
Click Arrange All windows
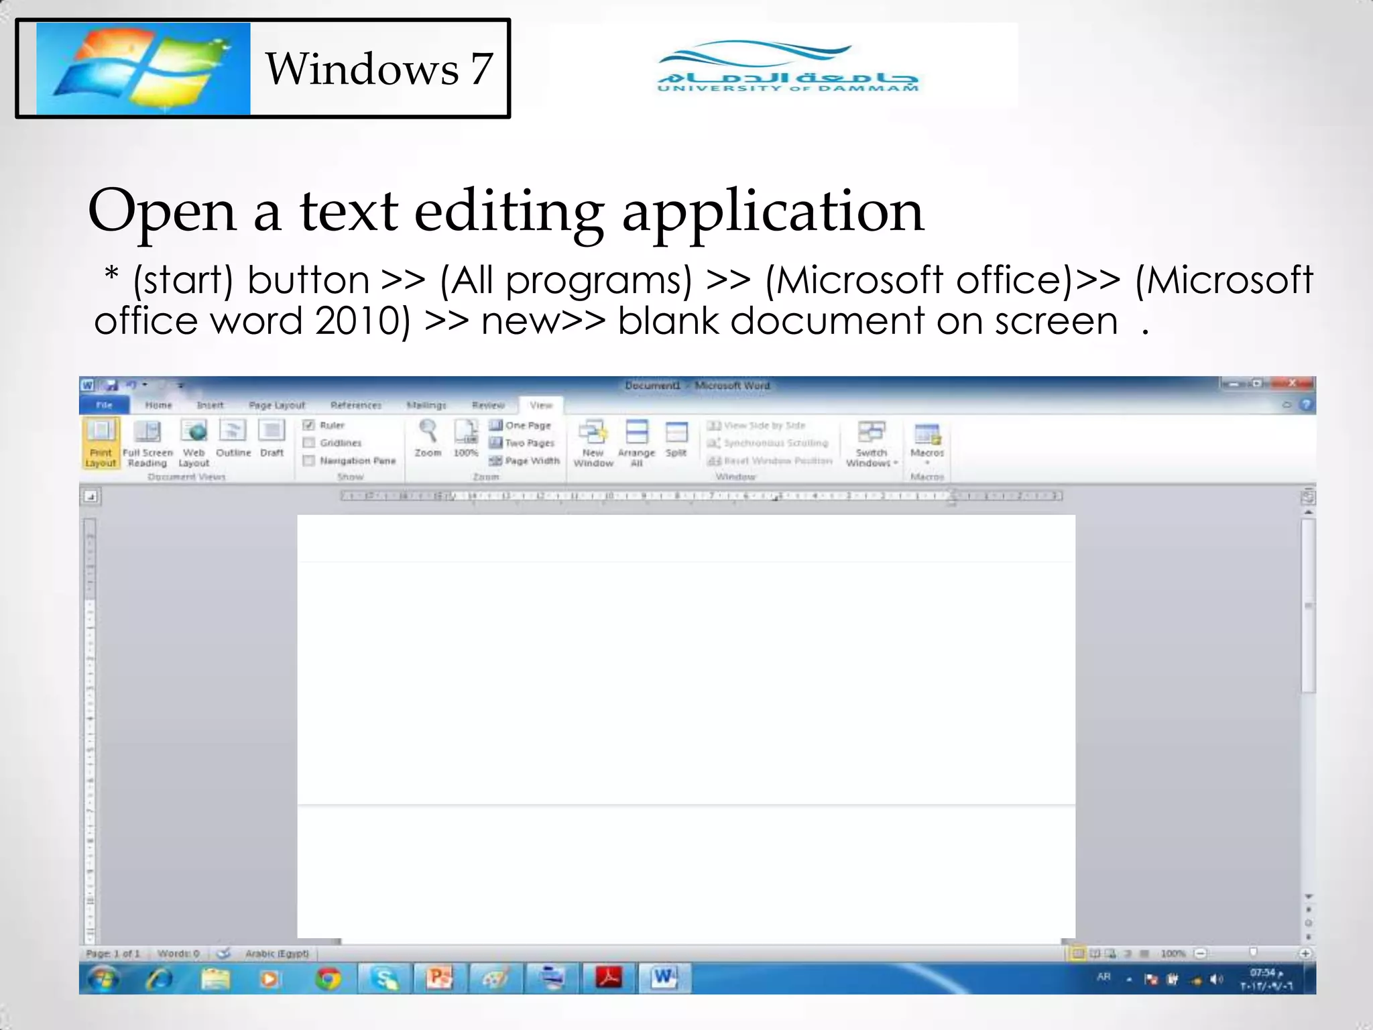(636, 443)
